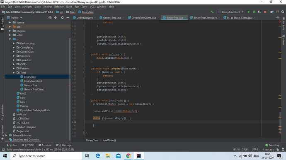Image resolution: width=286 pixels, height=160 pixels.
Task: Hide the Project panel minus icon
Action: click(x=68, y=18)
